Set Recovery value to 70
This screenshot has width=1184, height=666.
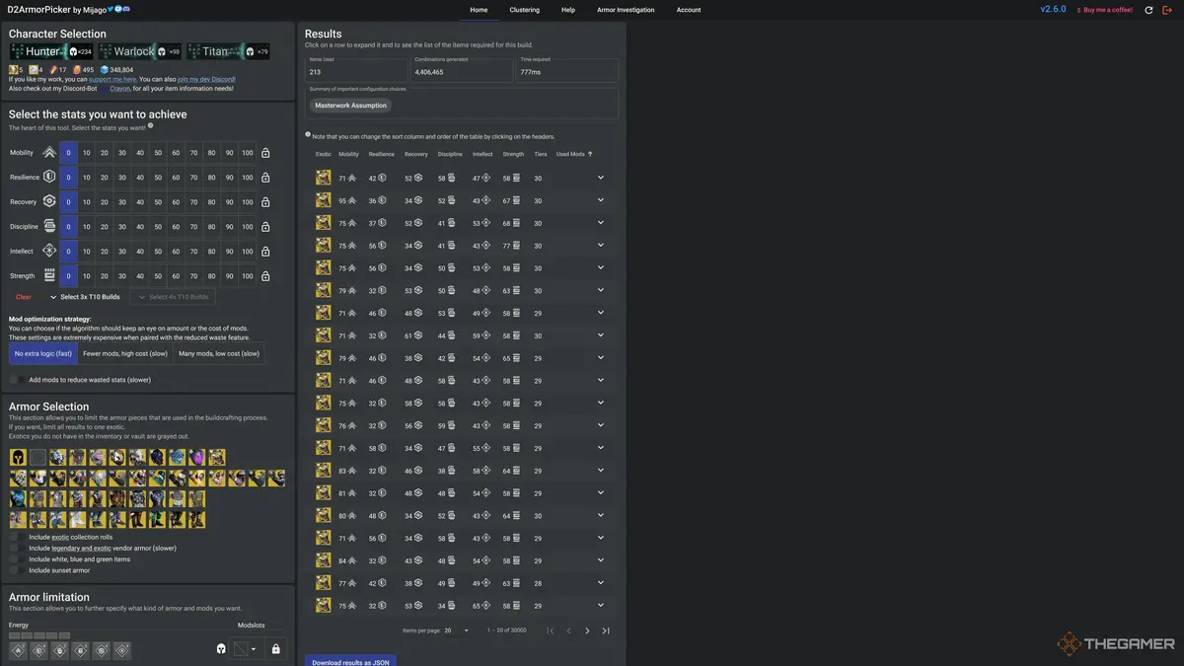[x=193, y=202]
